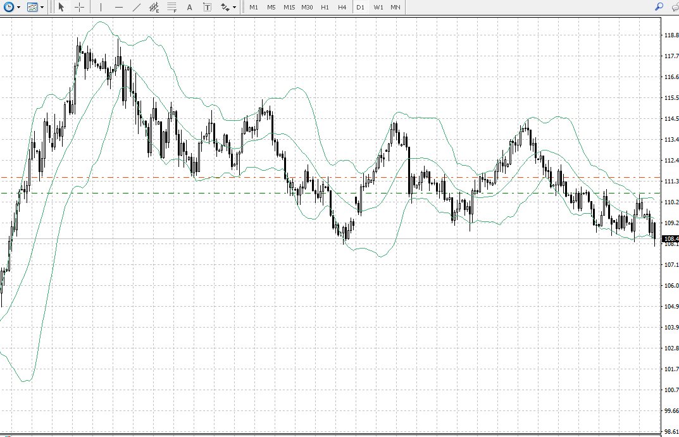Click the 99.66 price axis label
Screen dimensions: 679x437
671,410
